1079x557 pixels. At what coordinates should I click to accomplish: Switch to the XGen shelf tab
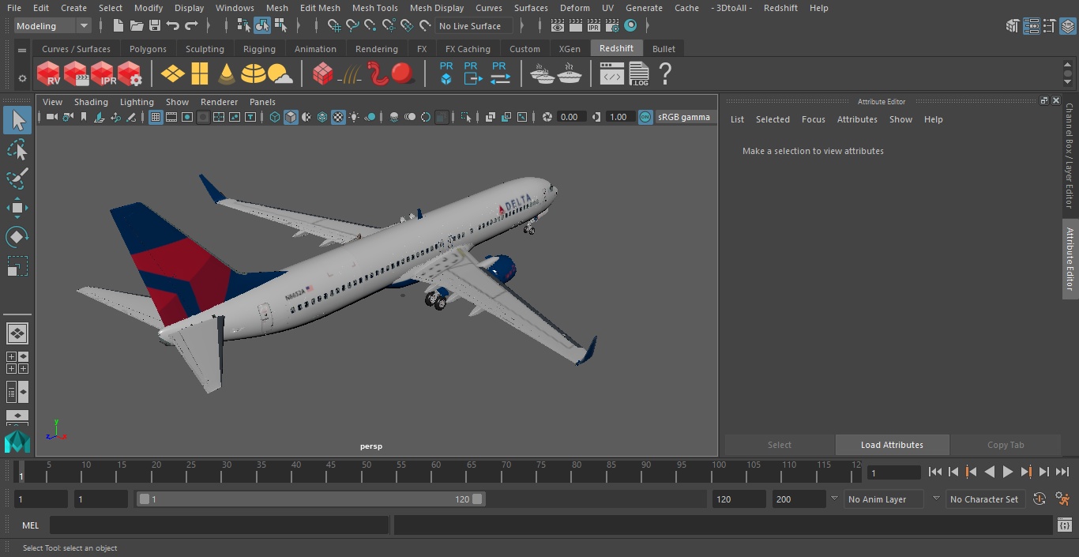coord(570,49)
